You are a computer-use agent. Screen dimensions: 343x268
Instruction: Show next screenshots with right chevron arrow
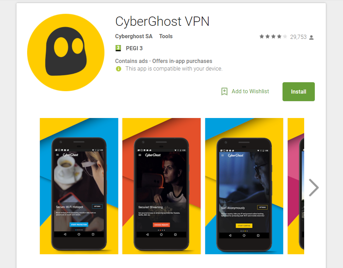[314, 187]
